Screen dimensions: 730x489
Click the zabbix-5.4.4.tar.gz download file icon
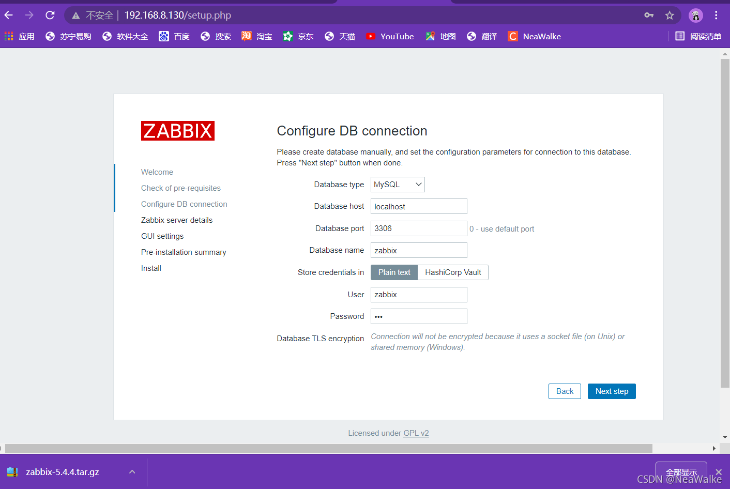pos(12,472)
